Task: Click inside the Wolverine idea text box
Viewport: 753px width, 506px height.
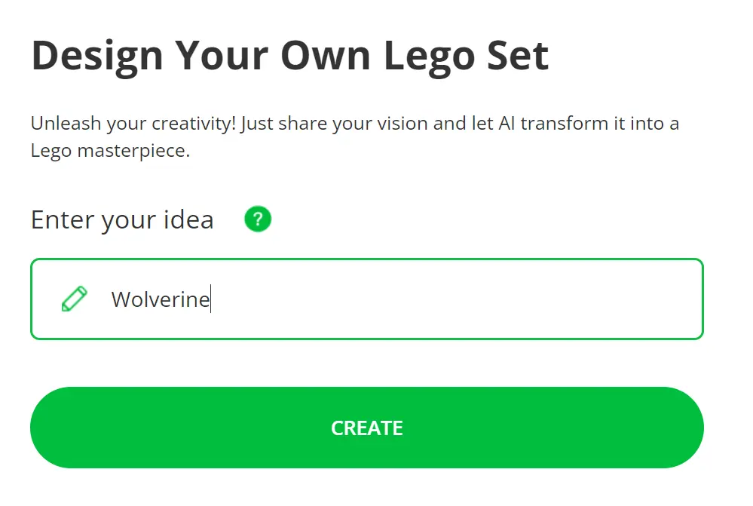Action: click(x=367, y=299)
